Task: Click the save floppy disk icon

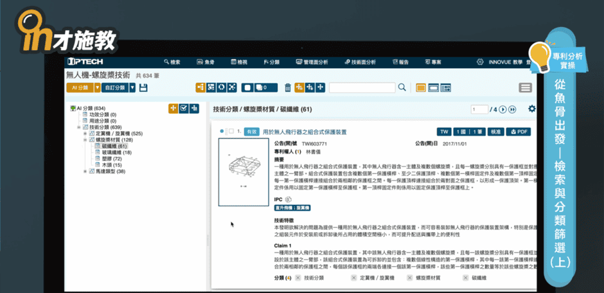Action: pos(143,87)
